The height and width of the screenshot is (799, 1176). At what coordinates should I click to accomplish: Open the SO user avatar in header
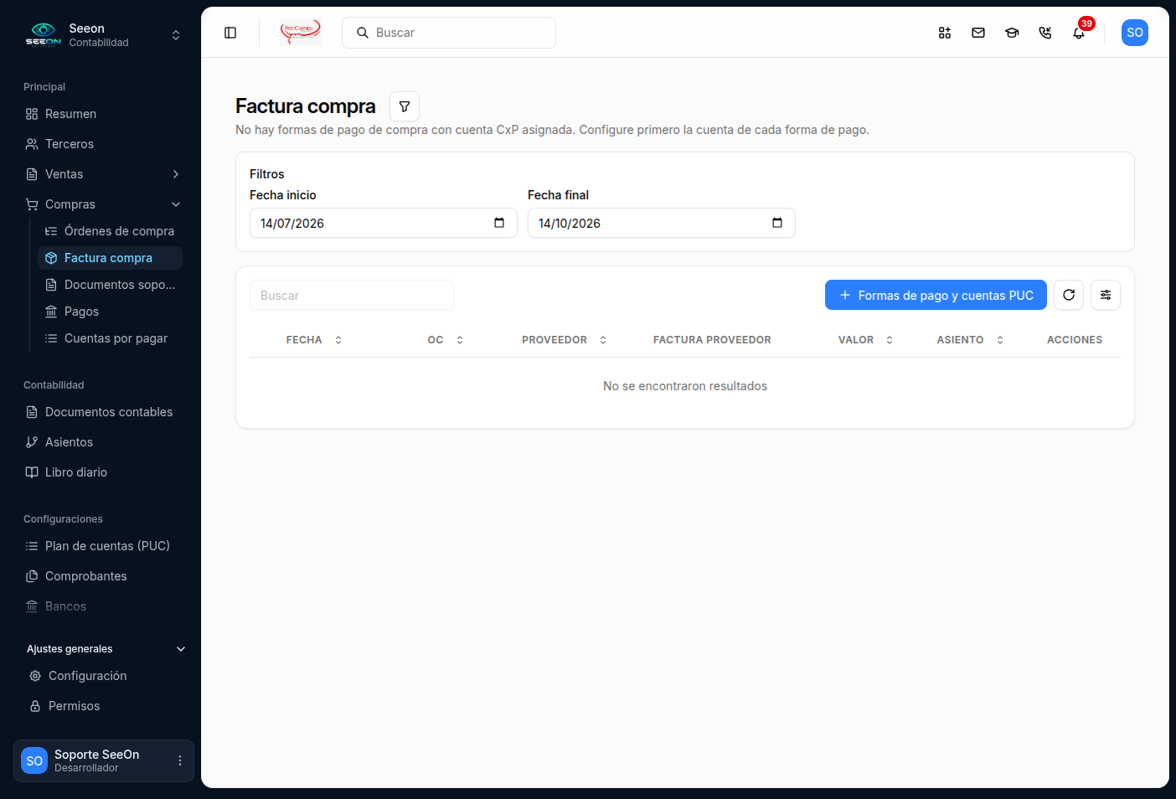(1135, 33)
